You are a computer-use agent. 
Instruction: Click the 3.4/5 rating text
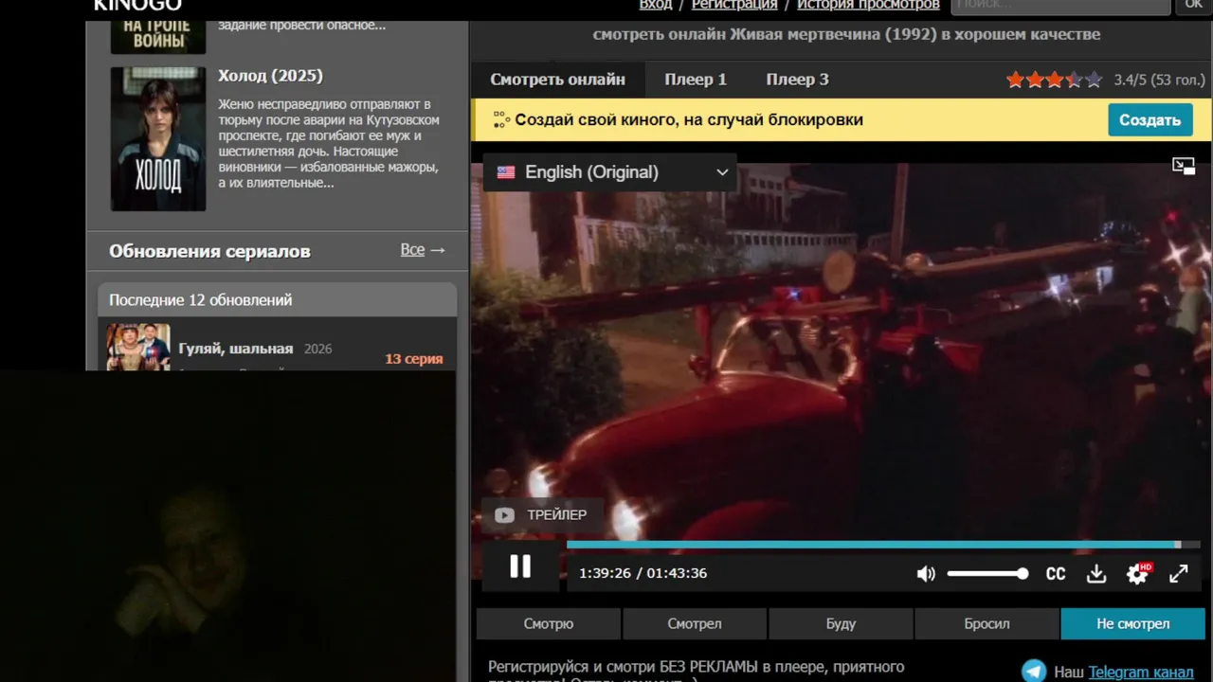click(1159, 81)
